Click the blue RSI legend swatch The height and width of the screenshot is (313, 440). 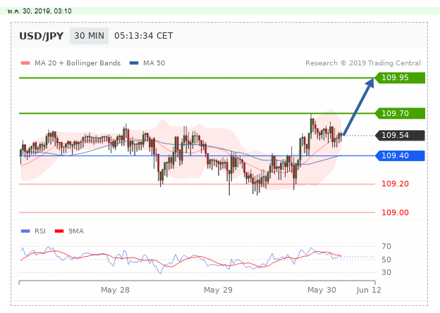25,231
